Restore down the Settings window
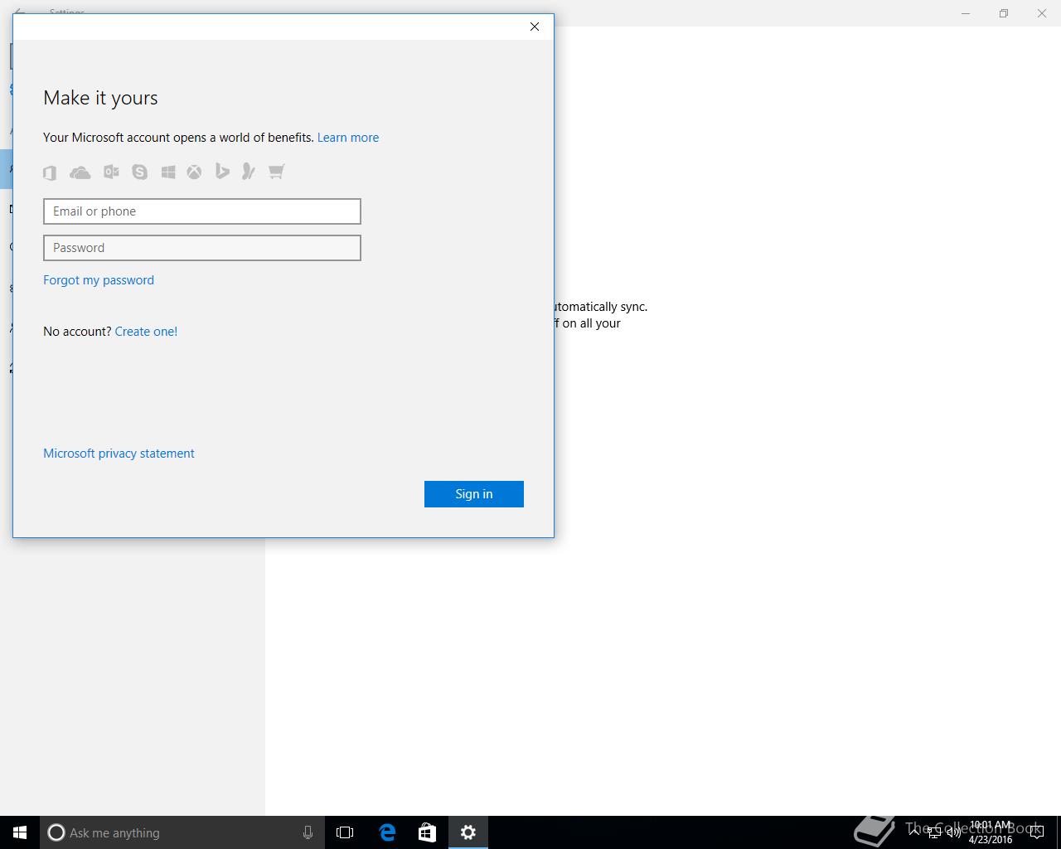 pyautogui.click(x=1004, y=13)
